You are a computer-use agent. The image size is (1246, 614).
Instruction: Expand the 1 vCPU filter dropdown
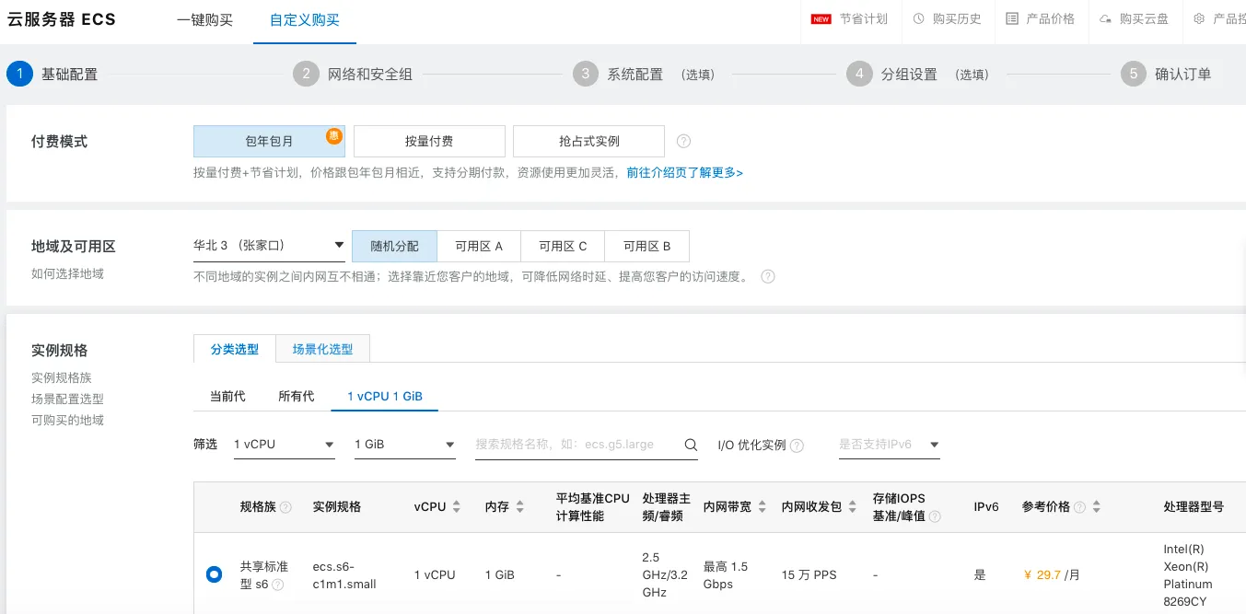tap(284, 444)
